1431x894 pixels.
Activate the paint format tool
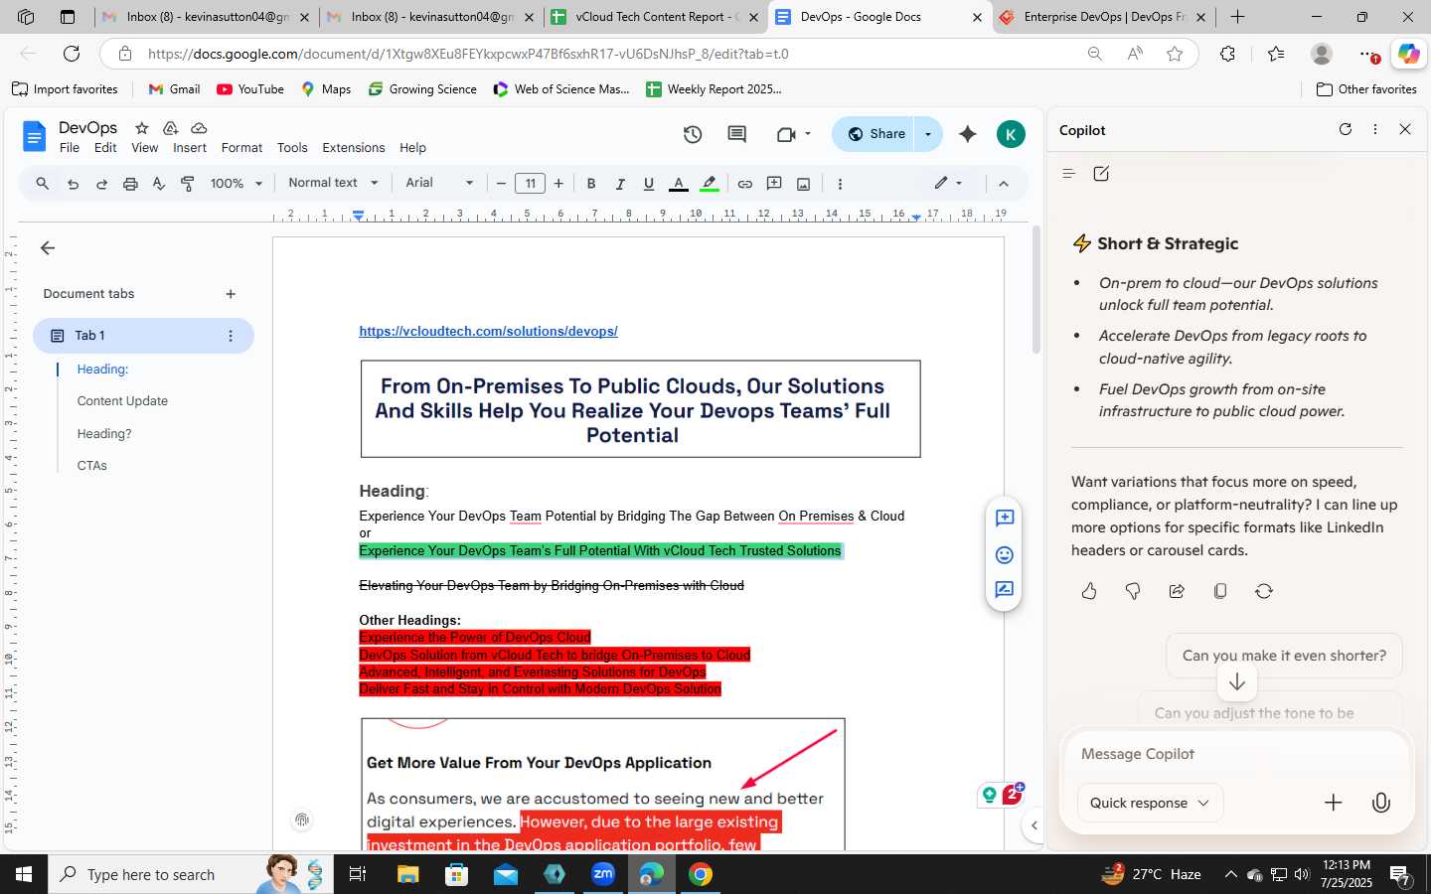(188, 184)
